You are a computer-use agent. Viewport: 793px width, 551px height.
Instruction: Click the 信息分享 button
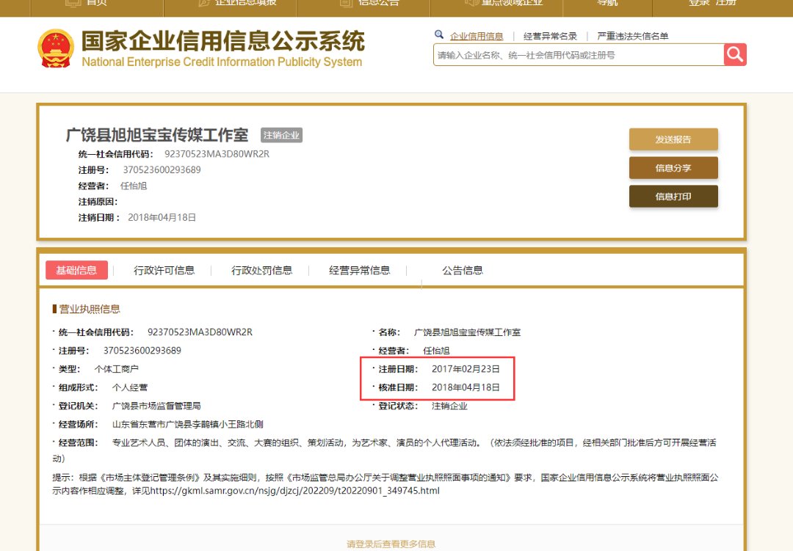click(673, 168)
